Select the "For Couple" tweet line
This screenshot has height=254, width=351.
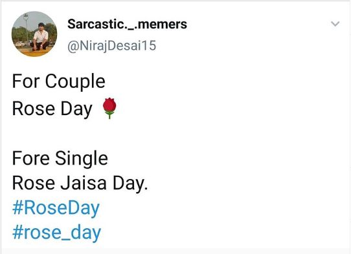[x=59, y=82]
